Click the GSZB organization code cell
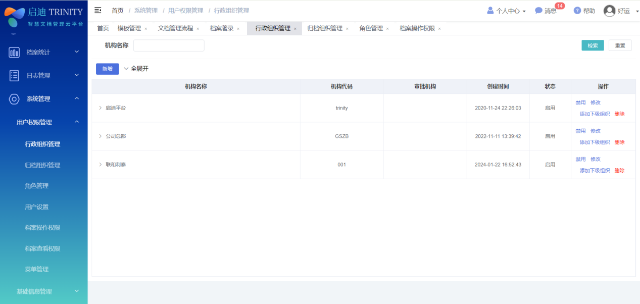640x304 pixels. [342, 136]
